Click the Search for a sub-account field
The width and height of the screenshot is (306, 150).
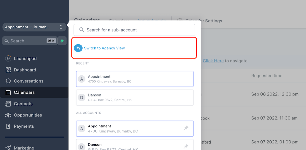click(134, 30)
